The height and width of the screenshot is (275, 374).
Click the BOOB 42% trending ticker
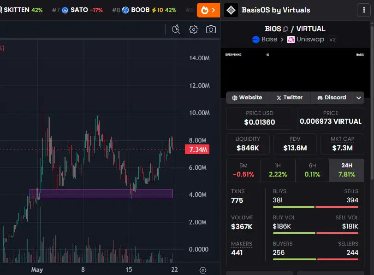pos(144,10)
